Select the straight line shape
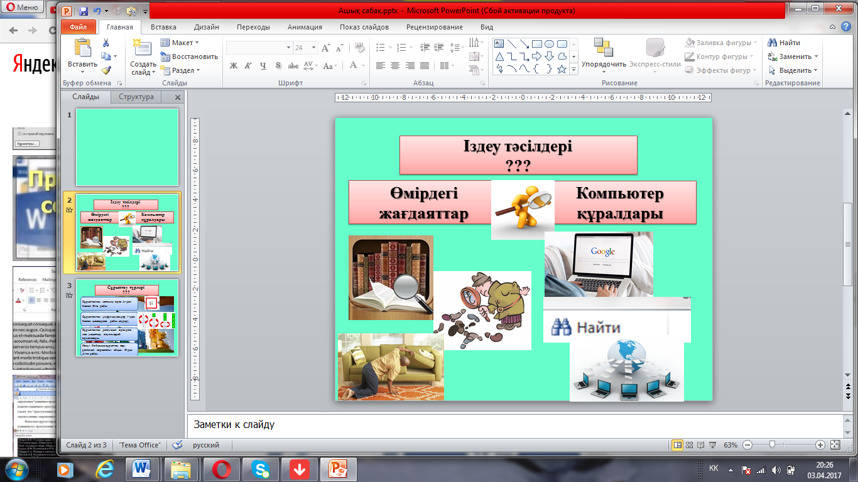The image size is (858, 482). [512, 44]
